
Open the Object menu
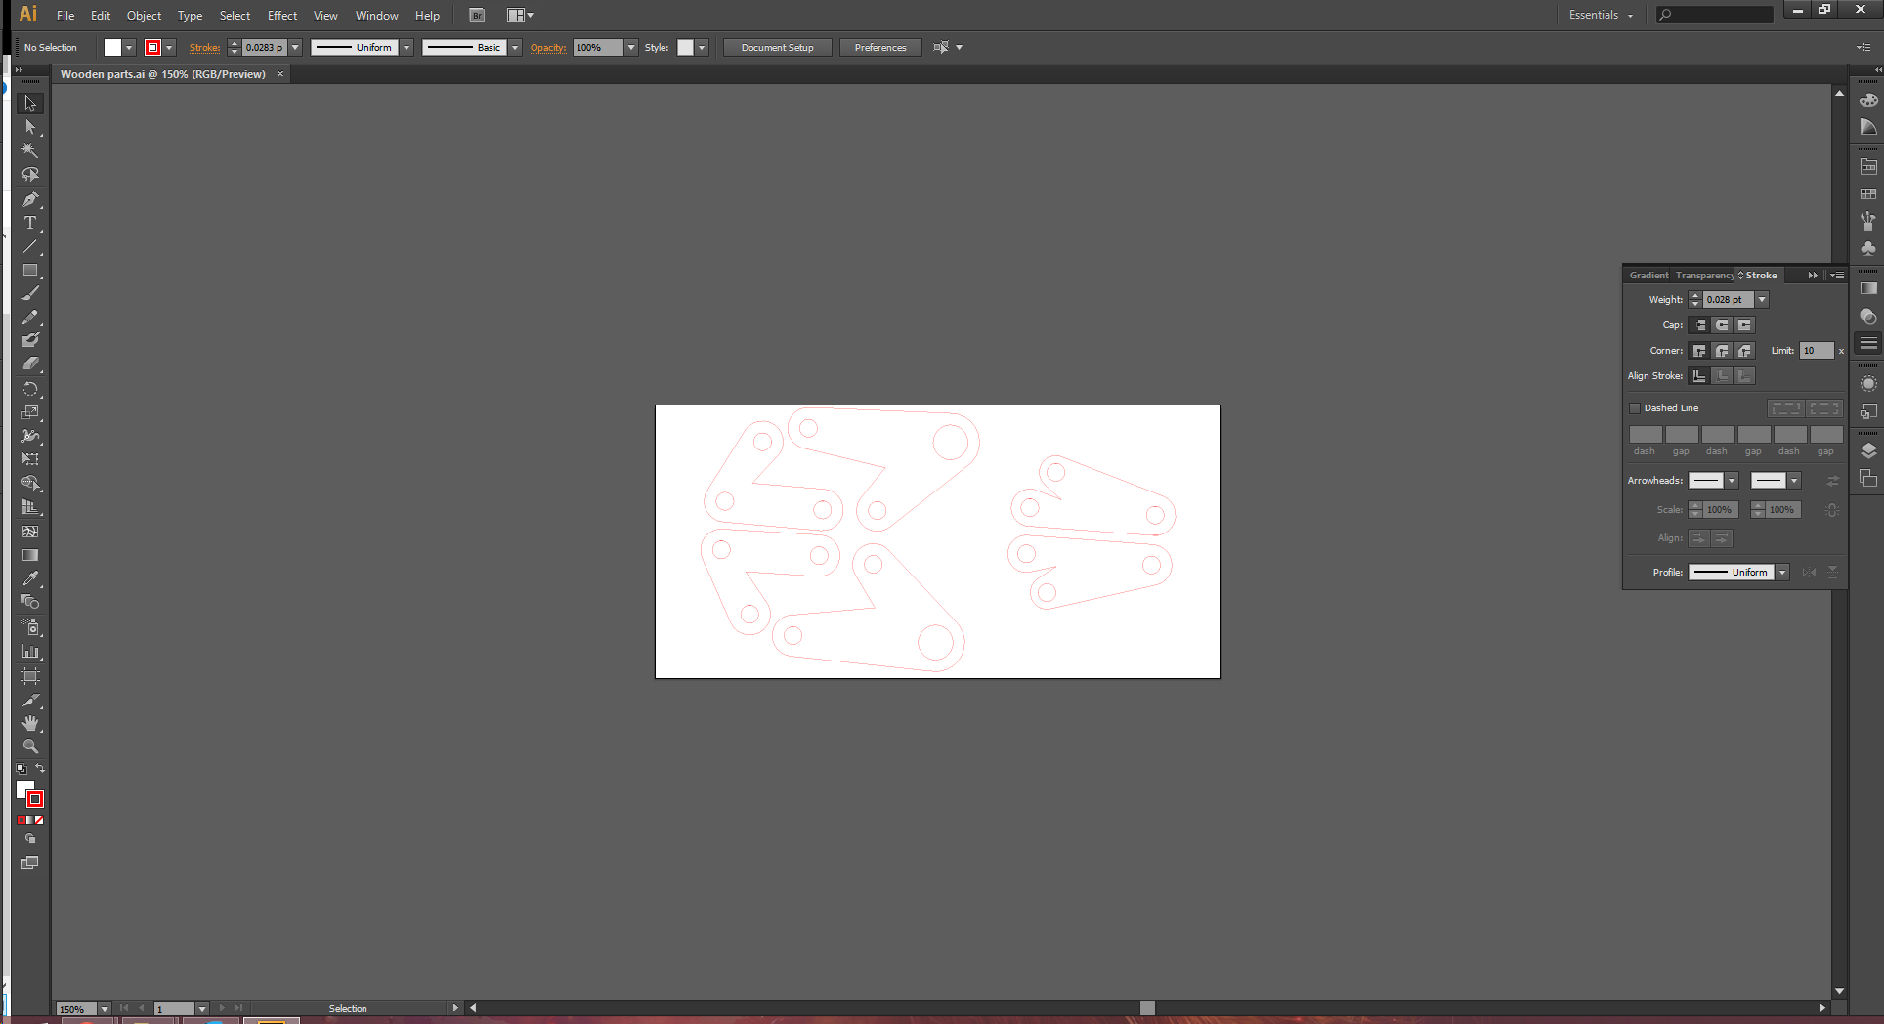point(144,16)
